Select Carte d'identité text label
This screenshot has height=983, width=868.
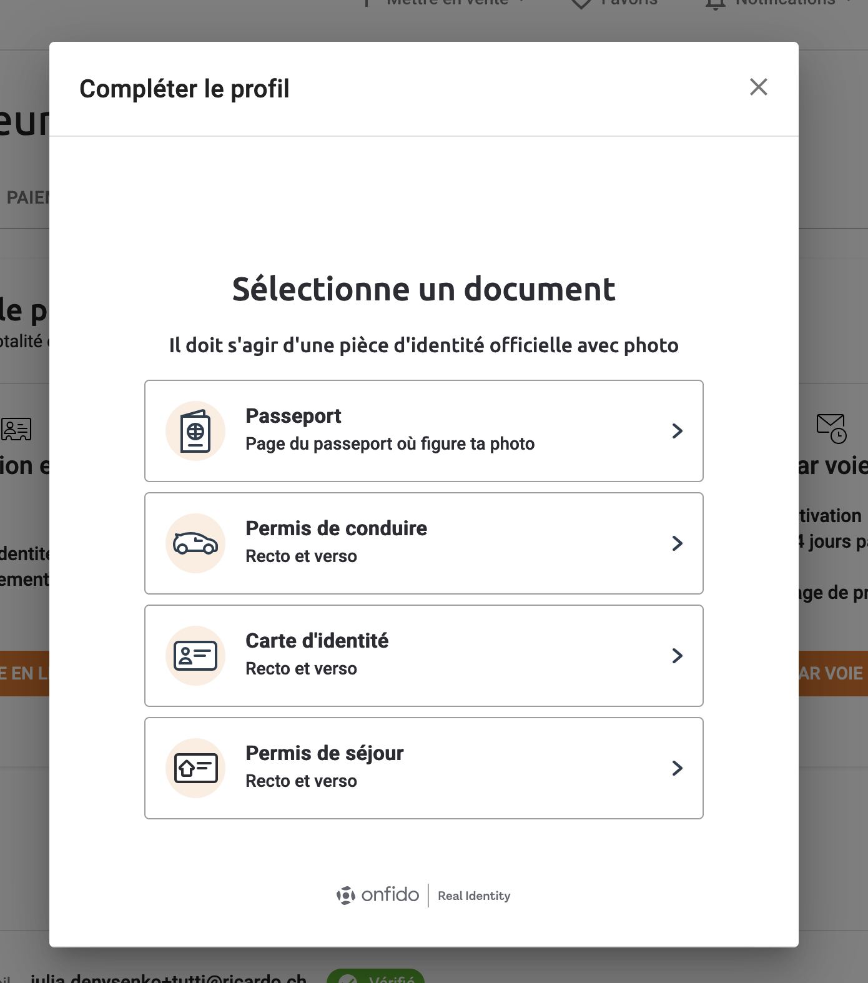(x=317, y=641)
